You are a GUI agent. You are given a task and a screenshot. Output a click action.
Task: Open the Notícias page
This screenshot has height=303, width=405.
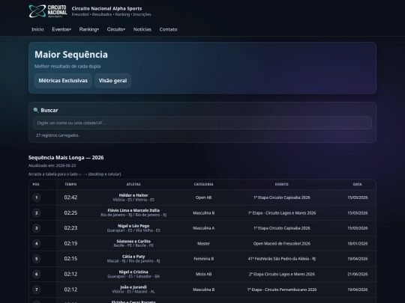click(x=142, y=29)
